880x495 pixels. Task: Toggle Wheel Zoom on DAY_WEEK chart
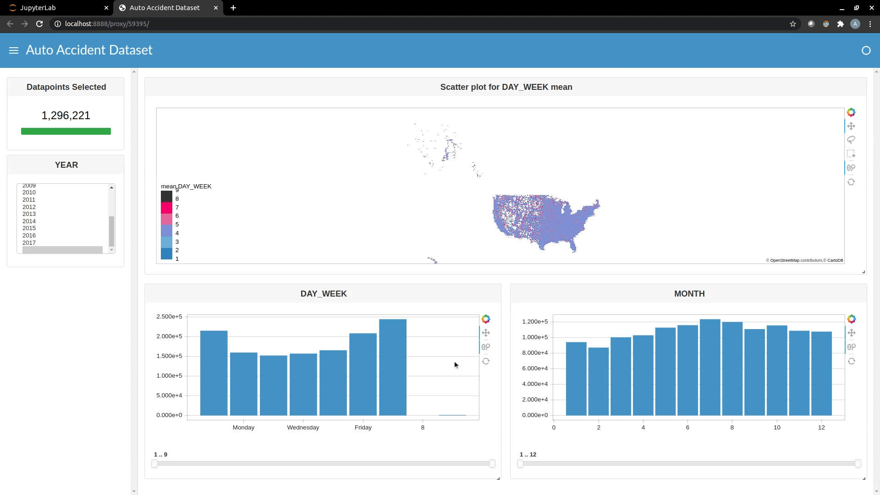[486, 347]
